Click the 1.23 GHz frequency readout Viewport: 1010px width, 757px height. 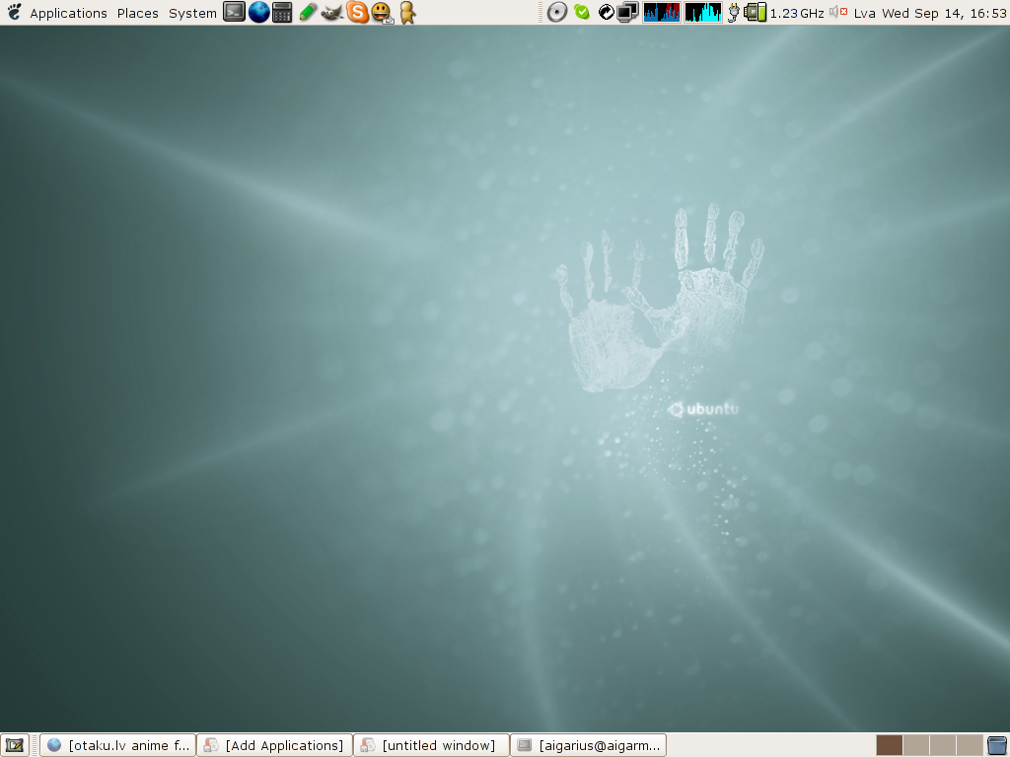point(797,13)
